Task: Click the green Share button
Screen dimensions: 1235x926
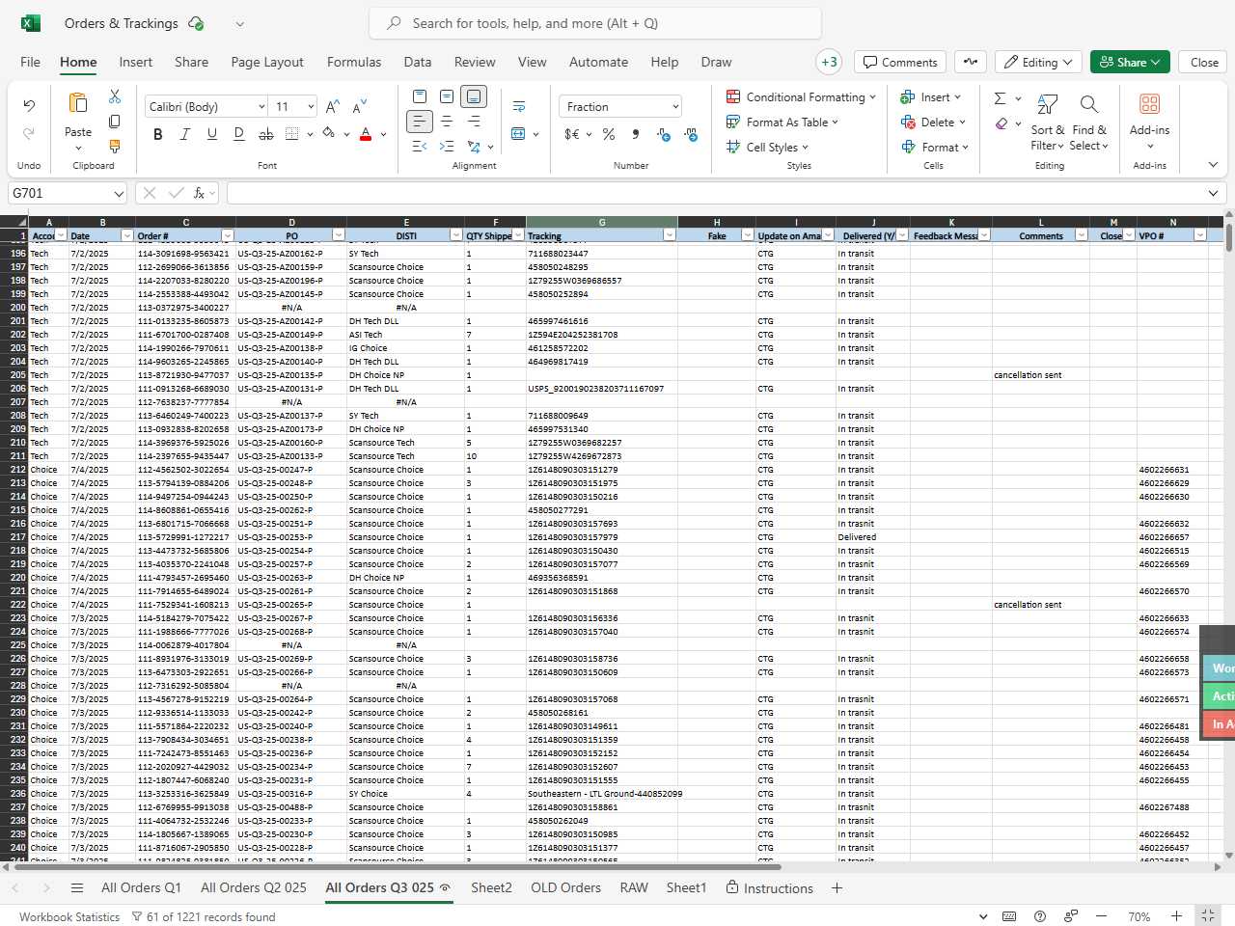Action: [x=1130, y=62]
